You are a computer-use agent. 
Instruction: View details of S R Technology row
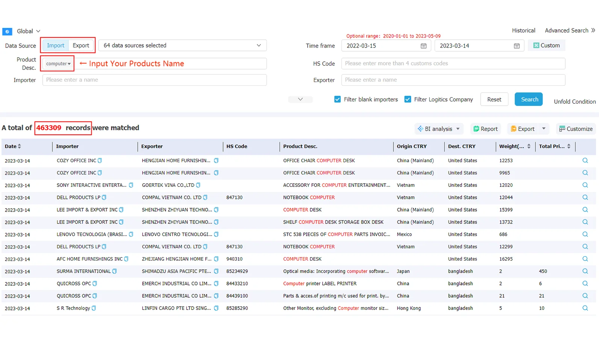click(x=585, y=308)
